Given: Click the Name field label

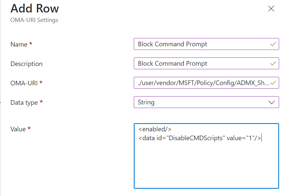Looking at the screenshot, I should [19, 44].
